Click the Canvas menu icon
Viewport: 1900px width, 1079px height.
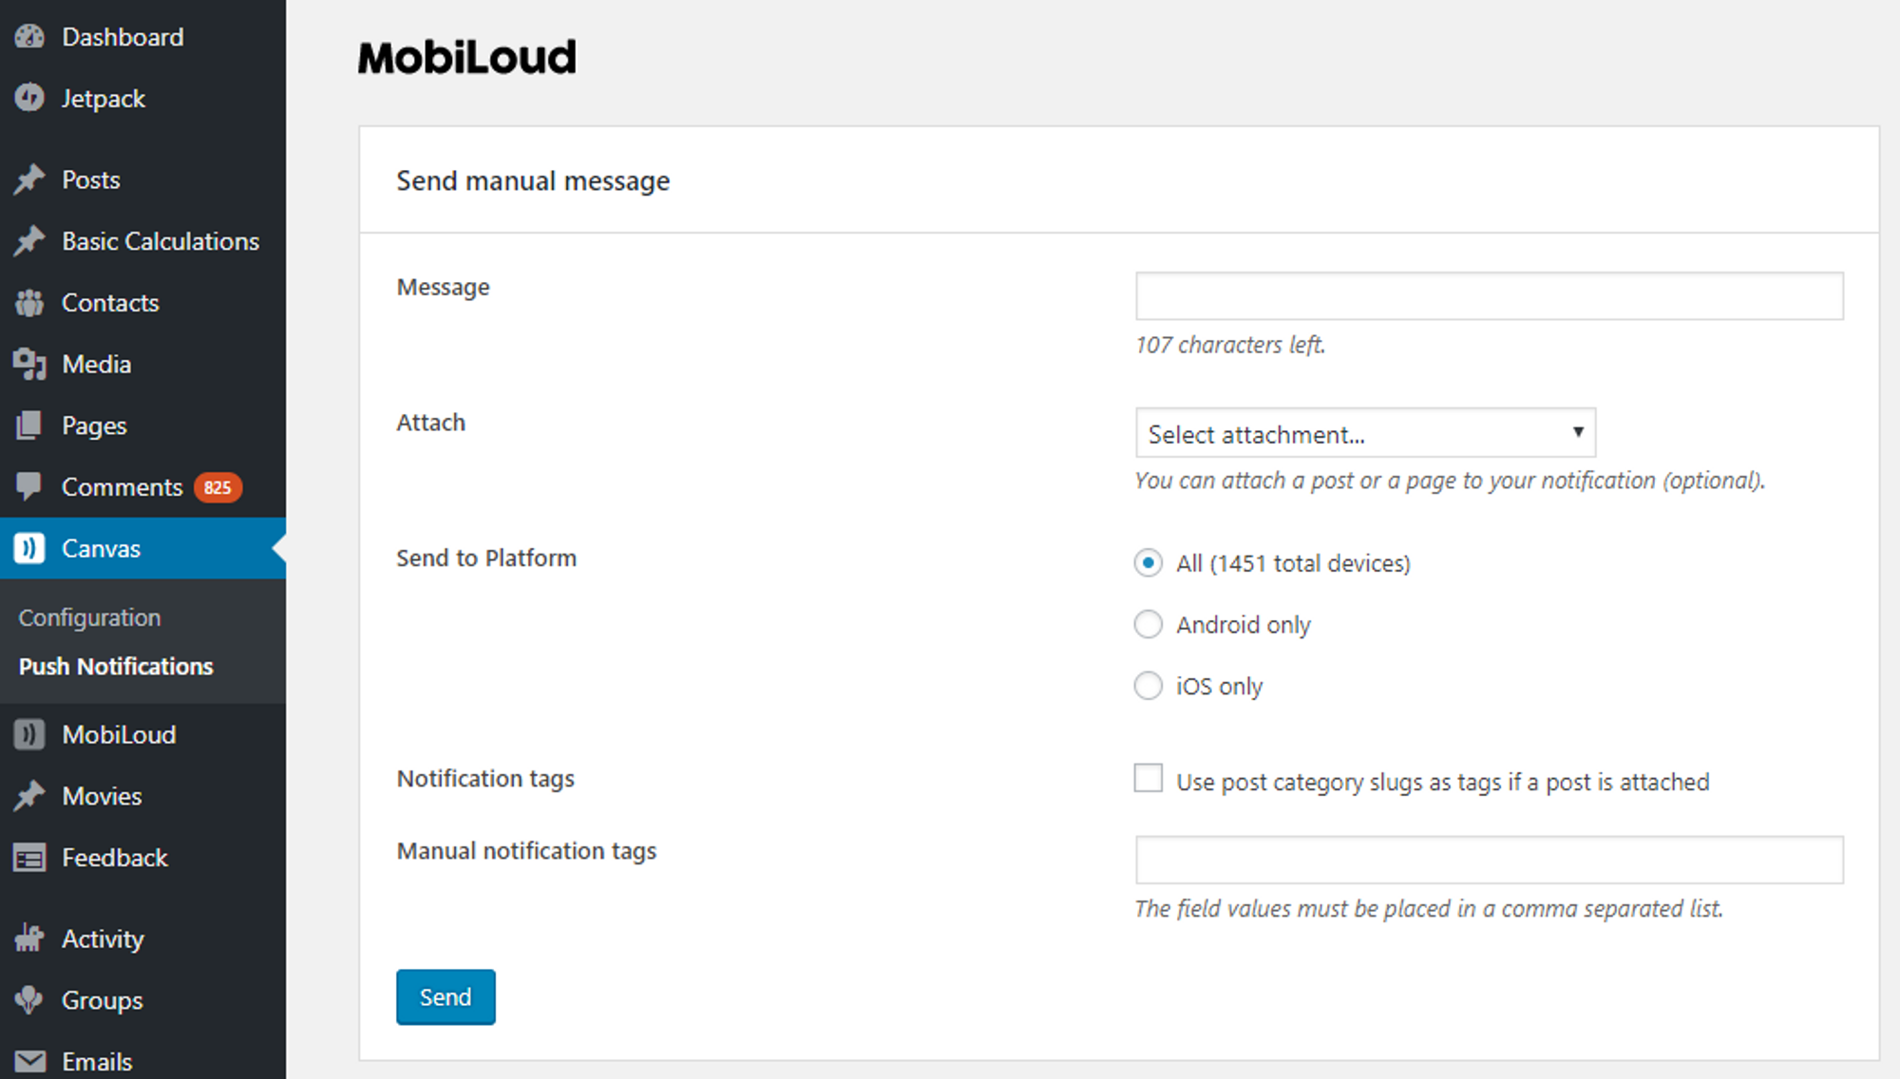point(29,548)
